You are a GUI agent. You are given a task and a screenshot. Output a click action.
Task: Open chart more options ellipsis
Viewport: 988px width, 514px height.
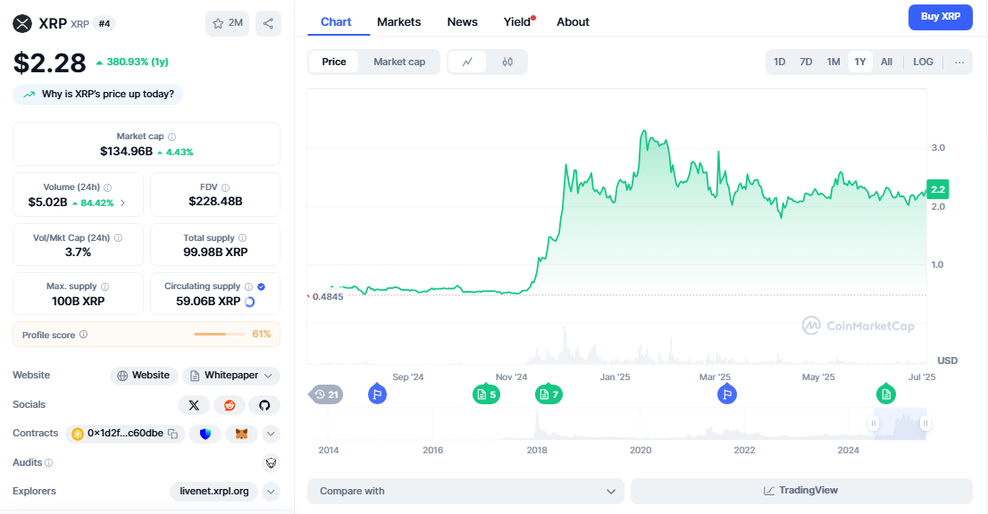[x=959, y=62]
